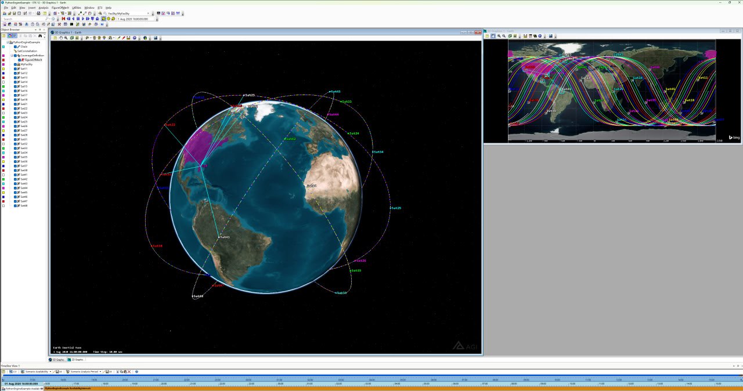Select the Grab hand tool in 3D window

point(60,38)
